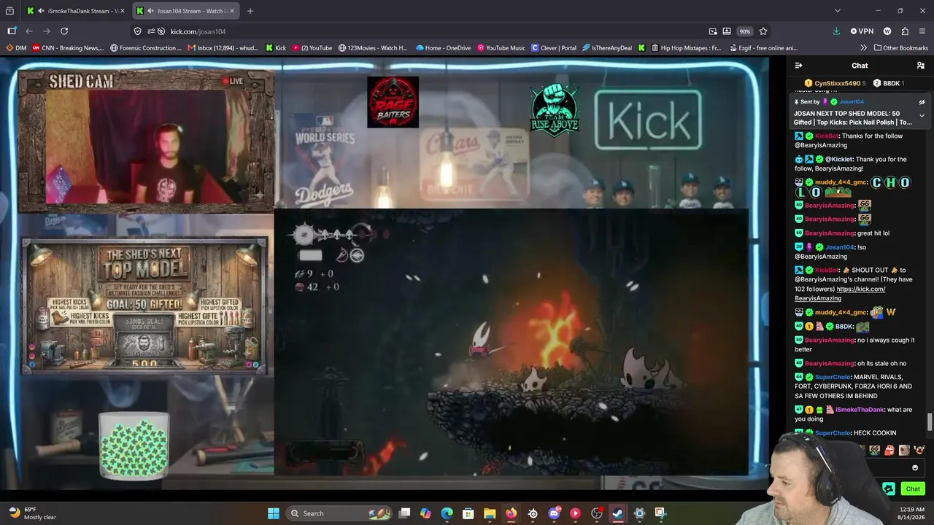Collapse the chat panel with the arrow icon

798,66
